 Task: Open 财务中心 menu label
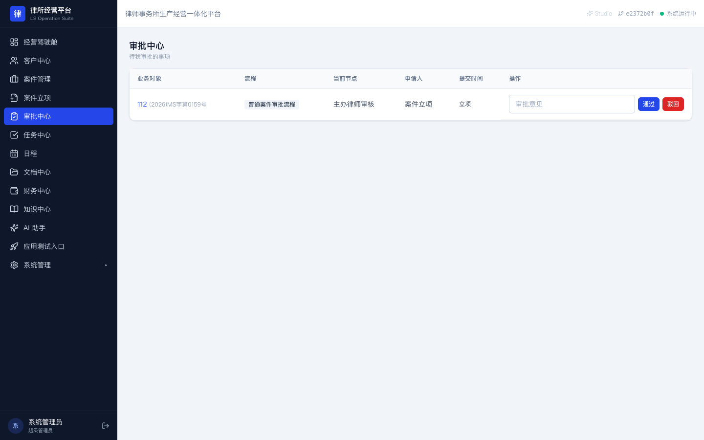pos(37,191)
